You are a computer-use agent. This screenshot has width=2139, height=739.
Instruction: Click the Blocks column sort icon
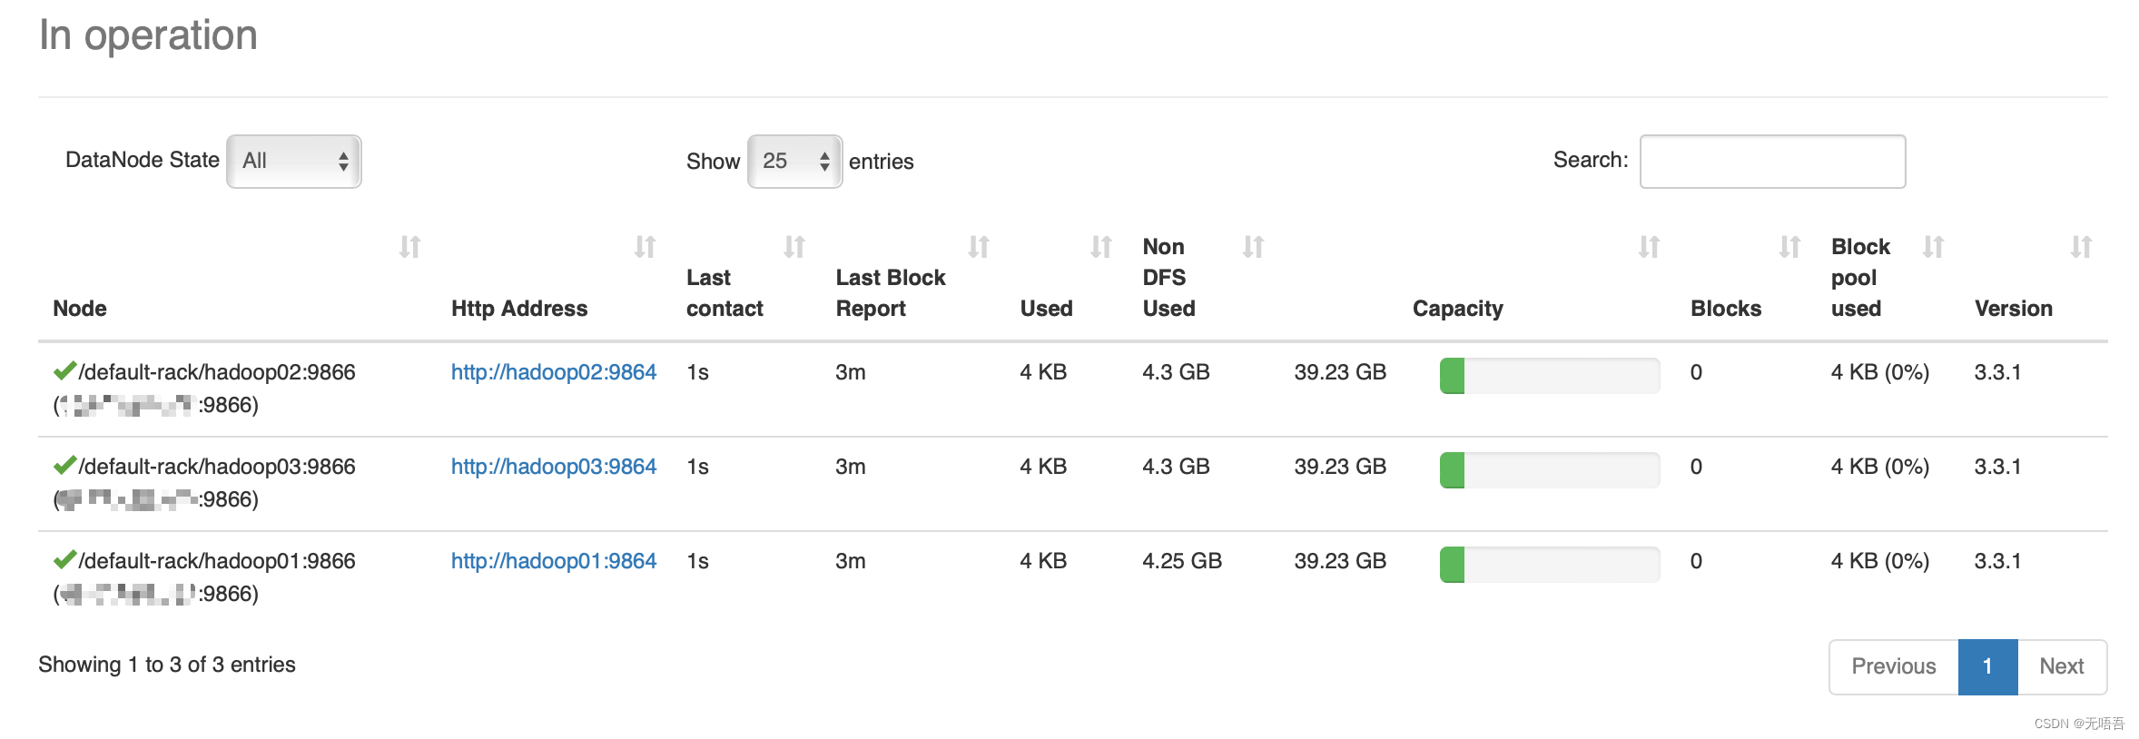click(x=1789, y=247)
